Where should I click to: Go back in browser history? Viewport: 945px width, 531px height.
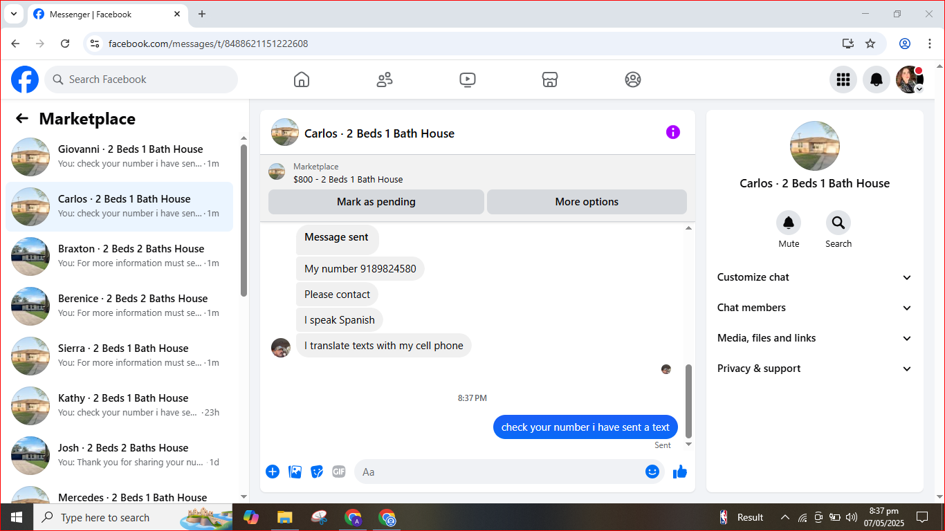(15, 44)
